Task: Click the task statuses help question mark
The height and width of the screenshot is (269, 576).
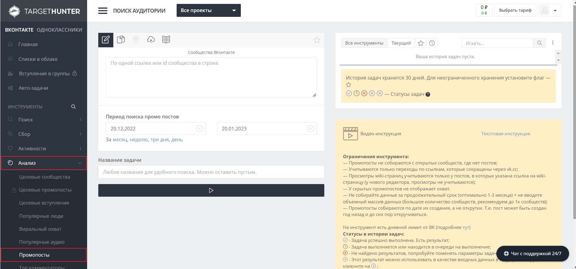Action: click(x=428, y=95)
